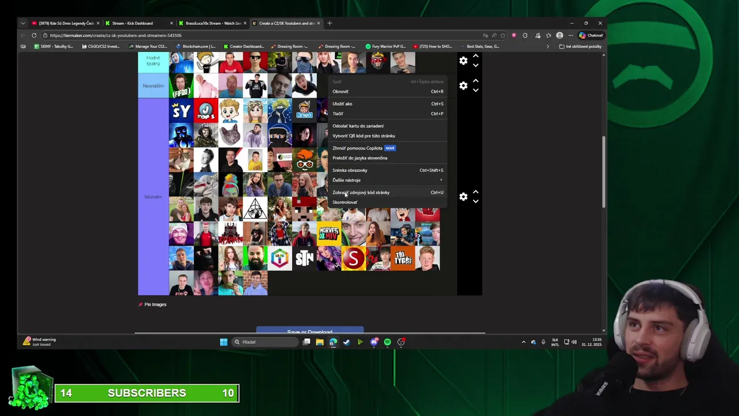
Task: Reload page using browser refresh icon
Action: click(x=34, y=35)
